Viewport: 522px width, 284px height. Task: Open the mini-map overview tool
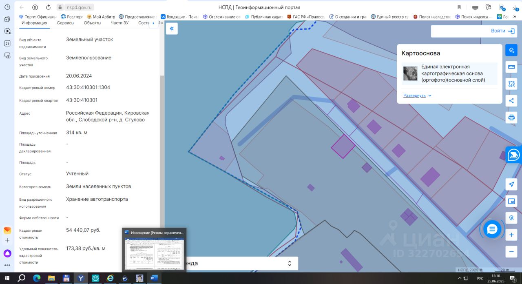point(511,201)
